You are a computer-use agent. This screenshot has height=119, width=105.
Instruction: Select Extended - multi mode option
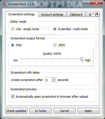(x=70, y=29)
